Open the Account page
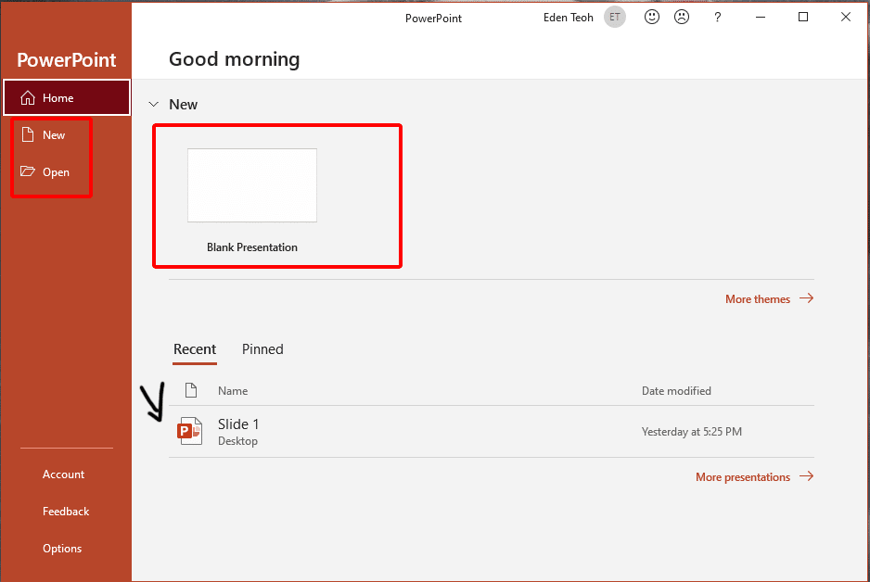This screenshot has height=582, width=870. click(64, 474)
